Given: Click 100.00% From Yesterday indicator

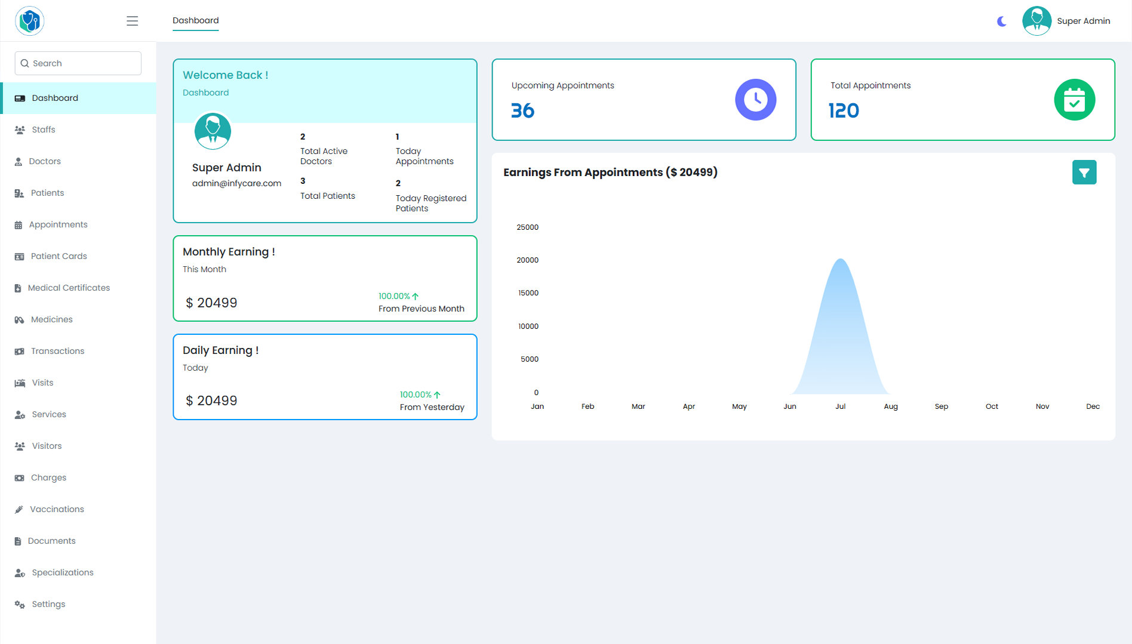Looking at the screenshot, I should 432,401.
